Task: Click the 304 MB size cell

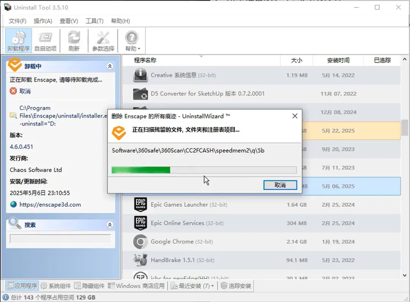Action: tap(296, 223)
